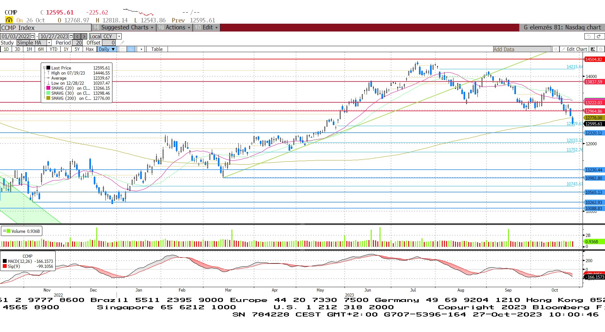The height and width of the screenshot is (332, 605).
Task: Open the Local CCY currency dropdown
Action: (x=119, y=36)
